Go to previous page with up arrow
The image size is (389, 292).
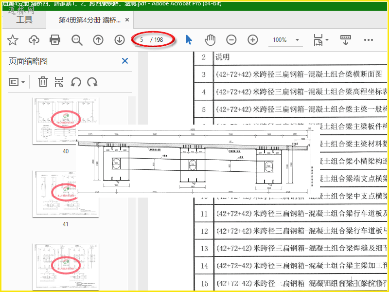click(98, 40)
